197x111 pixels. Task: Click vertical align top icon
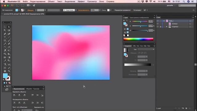32,95
